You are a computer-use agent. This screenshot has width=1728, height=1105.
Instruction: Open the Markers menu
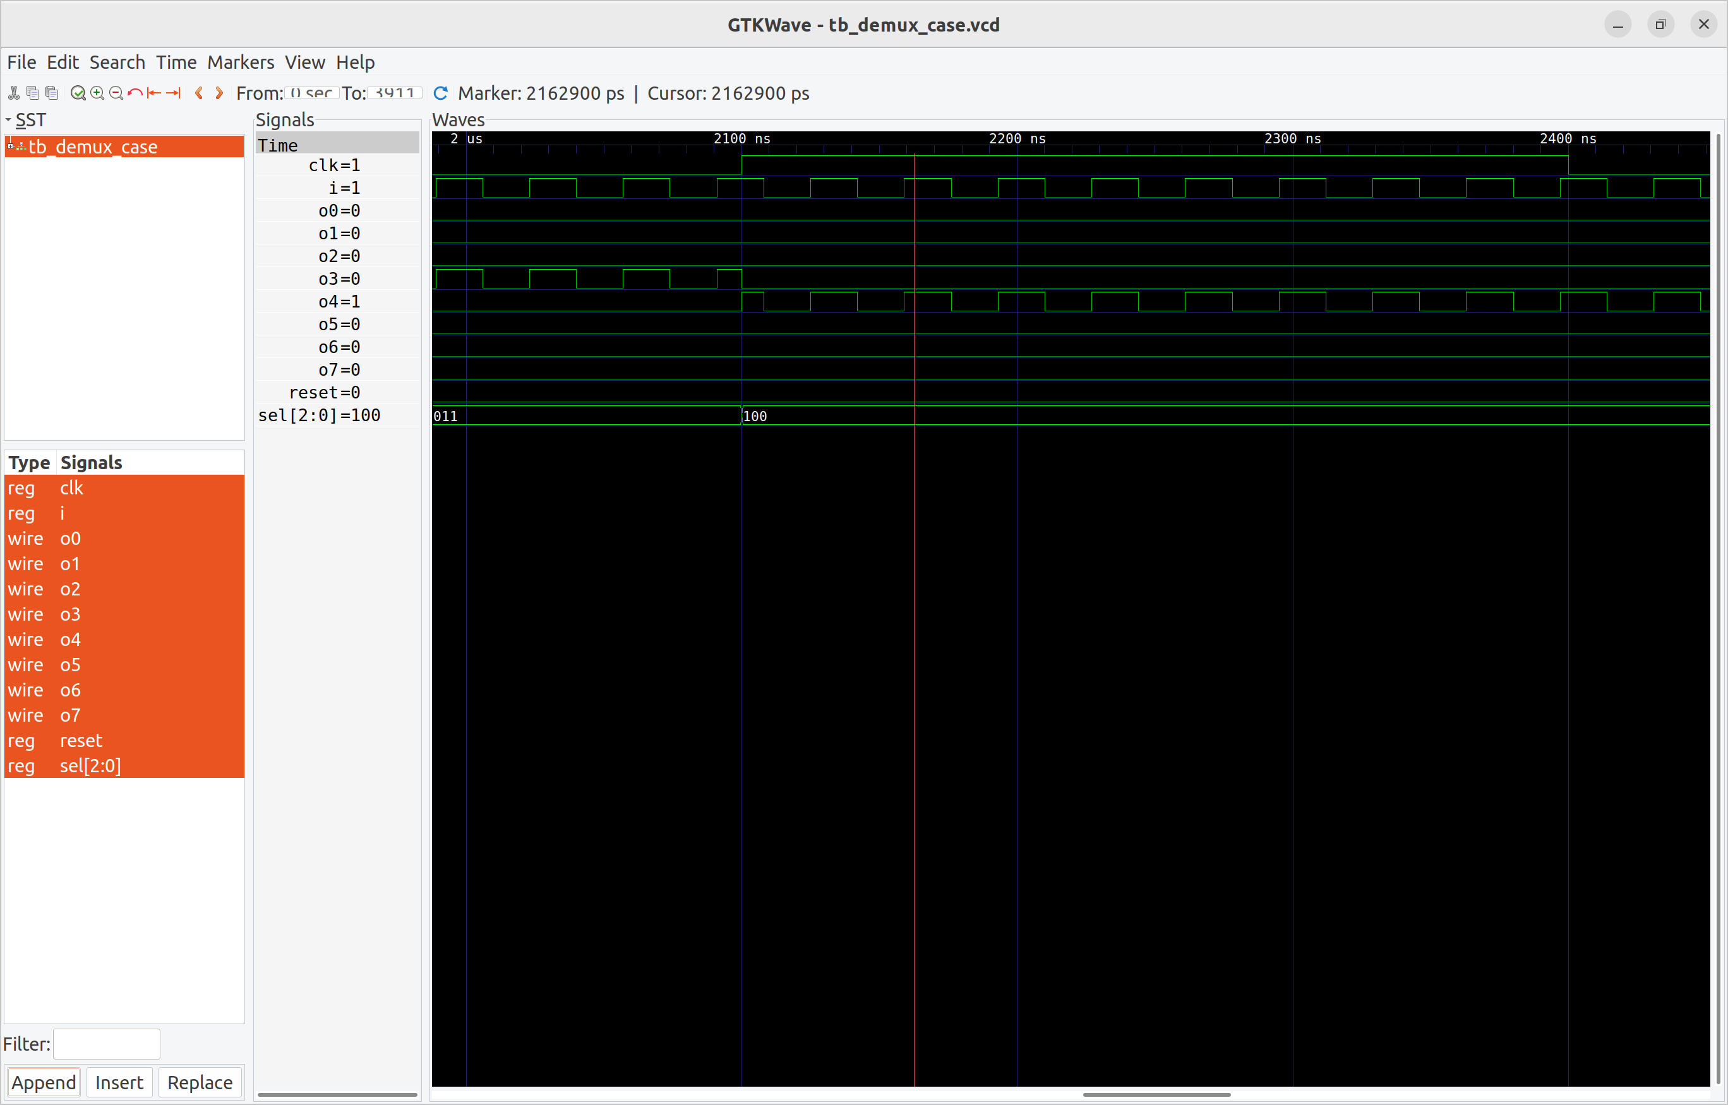(241, 63)
